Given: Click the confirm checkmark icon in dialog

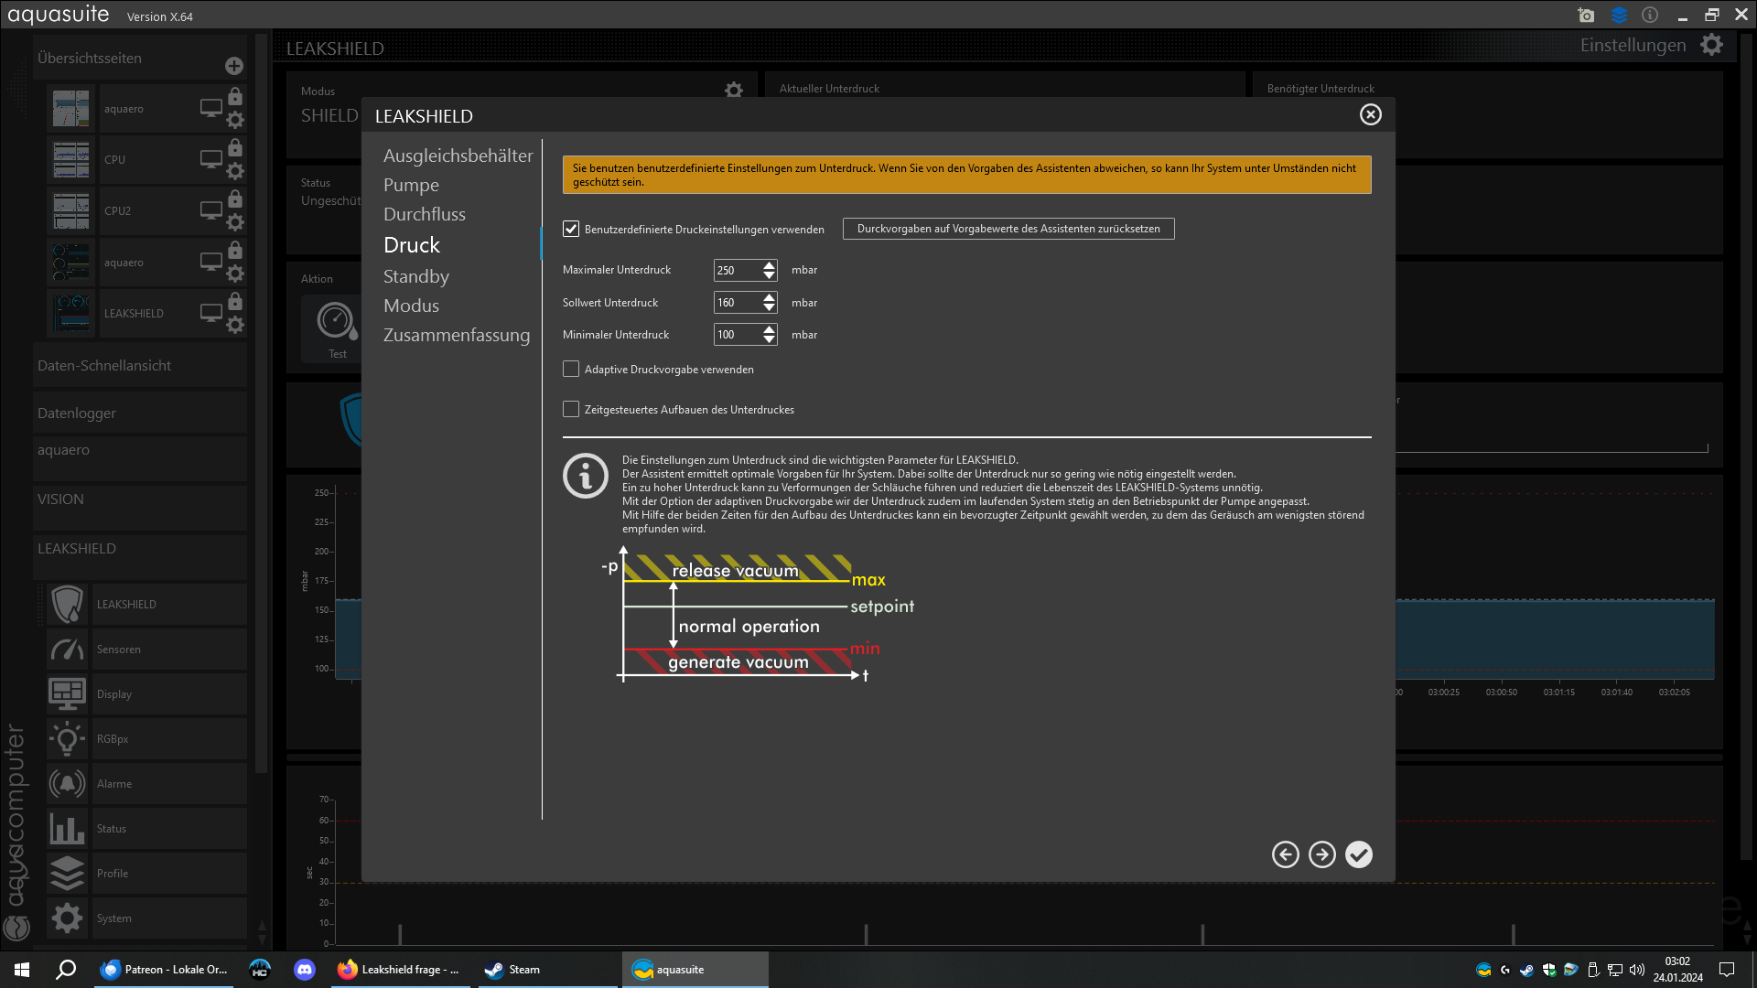Looking at the screenshot, I should [1359, 854].
